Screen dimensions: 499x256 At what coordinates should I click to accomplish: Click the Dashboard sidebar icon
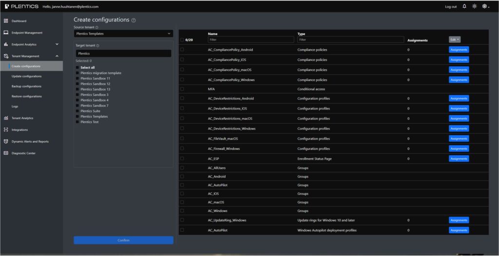(6, 21)
